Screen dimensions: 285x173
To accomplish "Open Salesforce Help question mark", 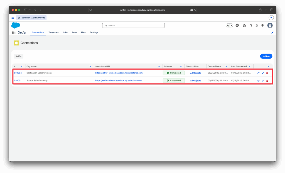I will coord(251,26).
